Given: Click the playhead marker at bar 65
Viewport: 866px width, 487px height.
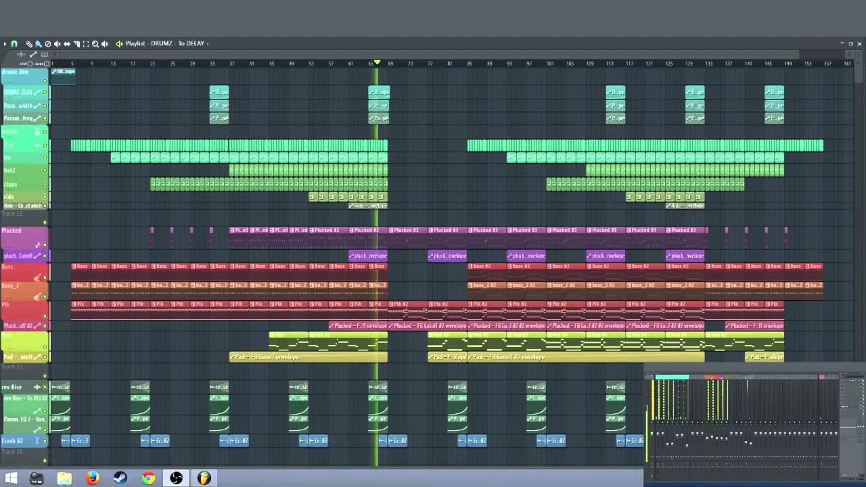Looking at the screenshot, I should pos(377,63).
